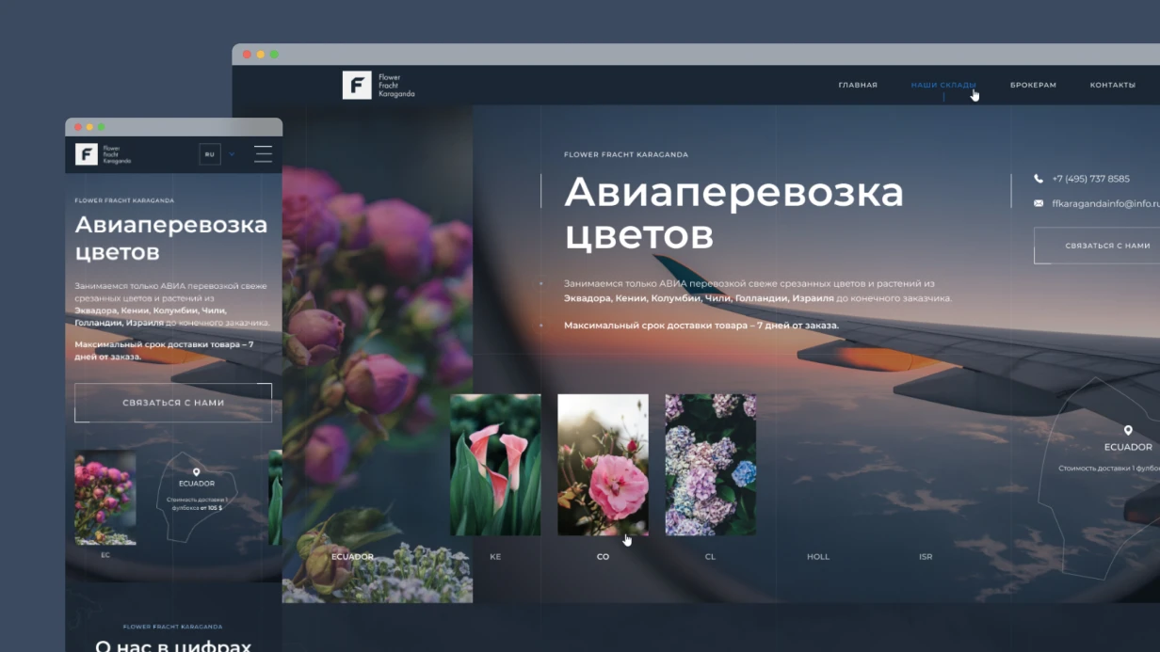This screenshot has height=652, width=1160.
Task: Open the mobile hamburger menu
Action: [x=263, y=153]
